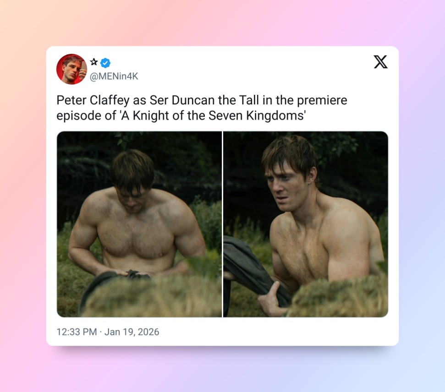445x392 pixels.
Task: Click the 12:33 PM timestamp
Action: pyautogui.click(x=77, y=332)
